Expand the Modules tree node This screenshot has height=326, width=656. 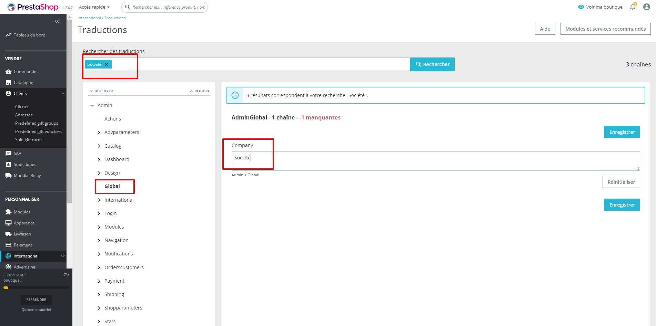[x=99, y=227]
